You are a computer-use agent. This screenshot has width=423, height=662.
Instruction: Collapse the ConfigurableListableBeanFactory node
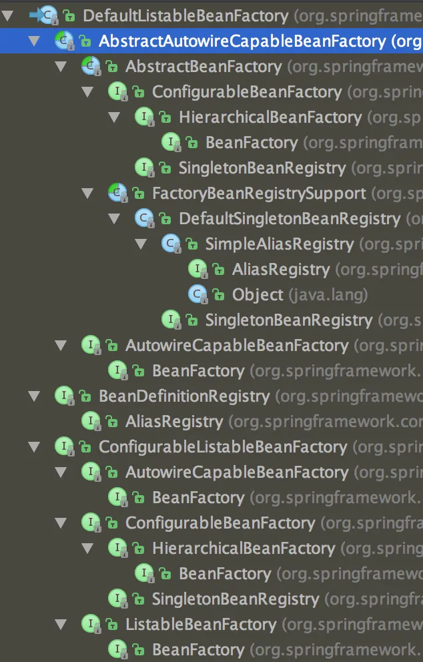(x=34, y=446)
